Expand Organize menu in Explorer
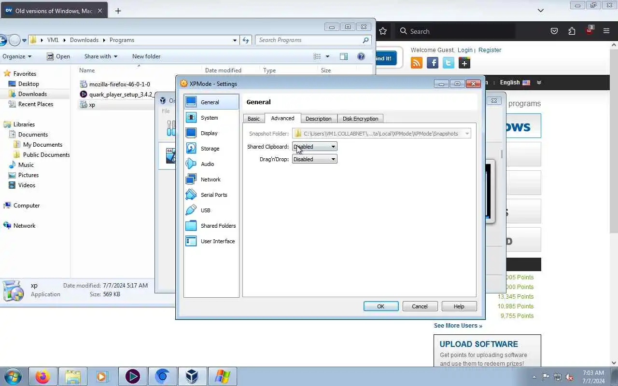This screenshot has height=386, width=618. 17,56
